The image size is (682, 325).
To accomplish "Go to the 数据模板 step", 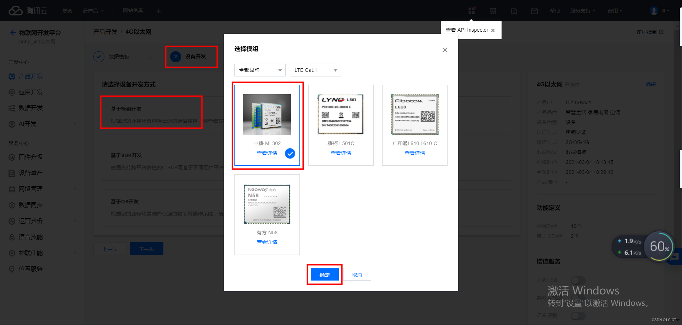I will pos(112,57).
